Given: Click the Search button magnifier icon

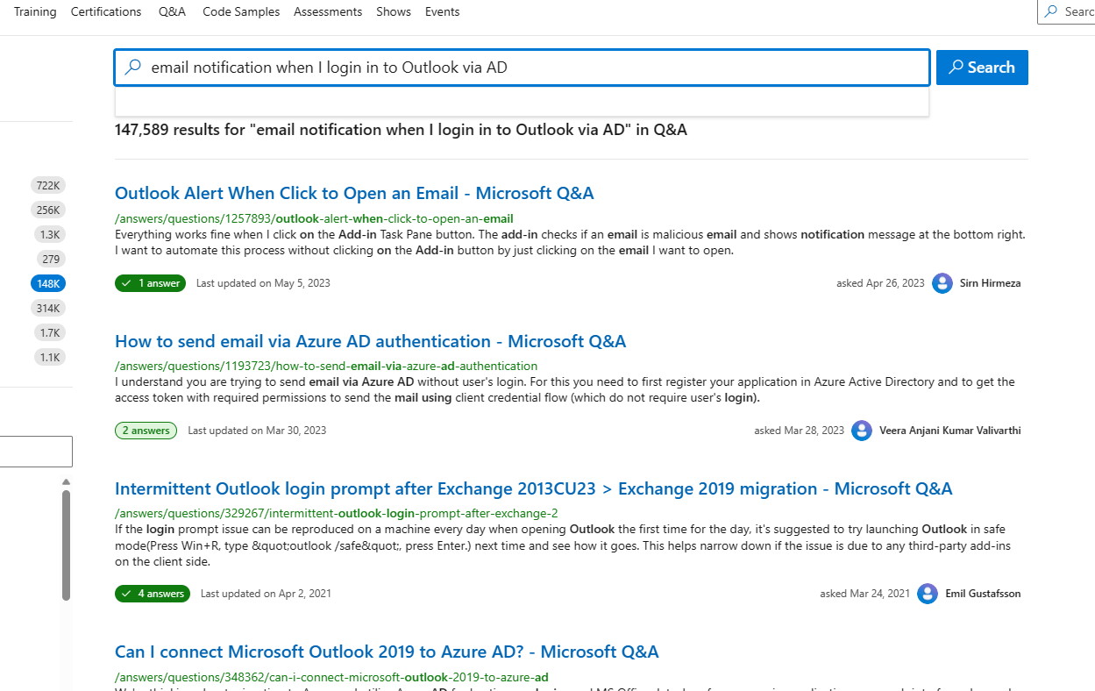Looking at the screenshot, I should click(x=956, y=68).
